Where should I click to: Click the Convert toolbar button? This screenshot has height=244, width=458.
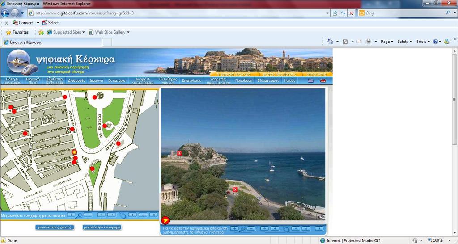[x=23, y=23]
